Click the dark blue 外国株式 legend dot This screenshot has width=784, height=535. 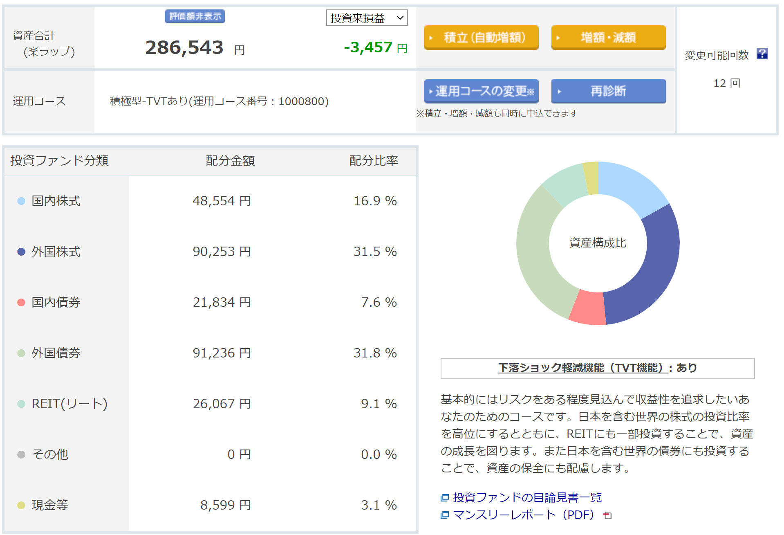pos(21,252)
